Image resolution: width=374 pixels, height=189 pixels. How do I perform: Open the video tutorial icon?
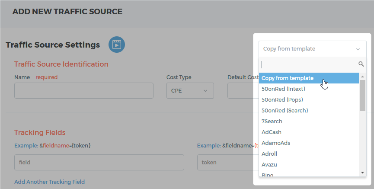coord(117,45)
